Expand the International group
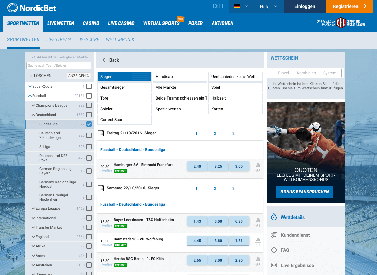The width and height of the screenshot is (377, 275). coord(33,218)
